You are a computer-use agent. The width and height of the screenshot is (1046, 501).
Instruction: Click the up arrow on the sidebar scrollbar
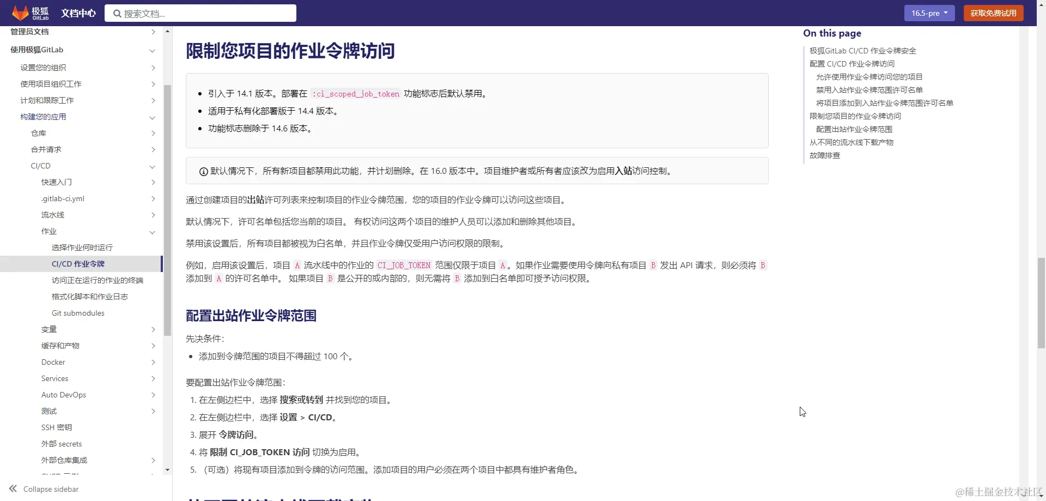(x=167, y=31)
